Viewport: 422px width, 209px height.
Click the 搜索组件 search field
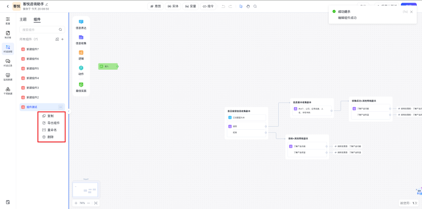tap(40, 29)
